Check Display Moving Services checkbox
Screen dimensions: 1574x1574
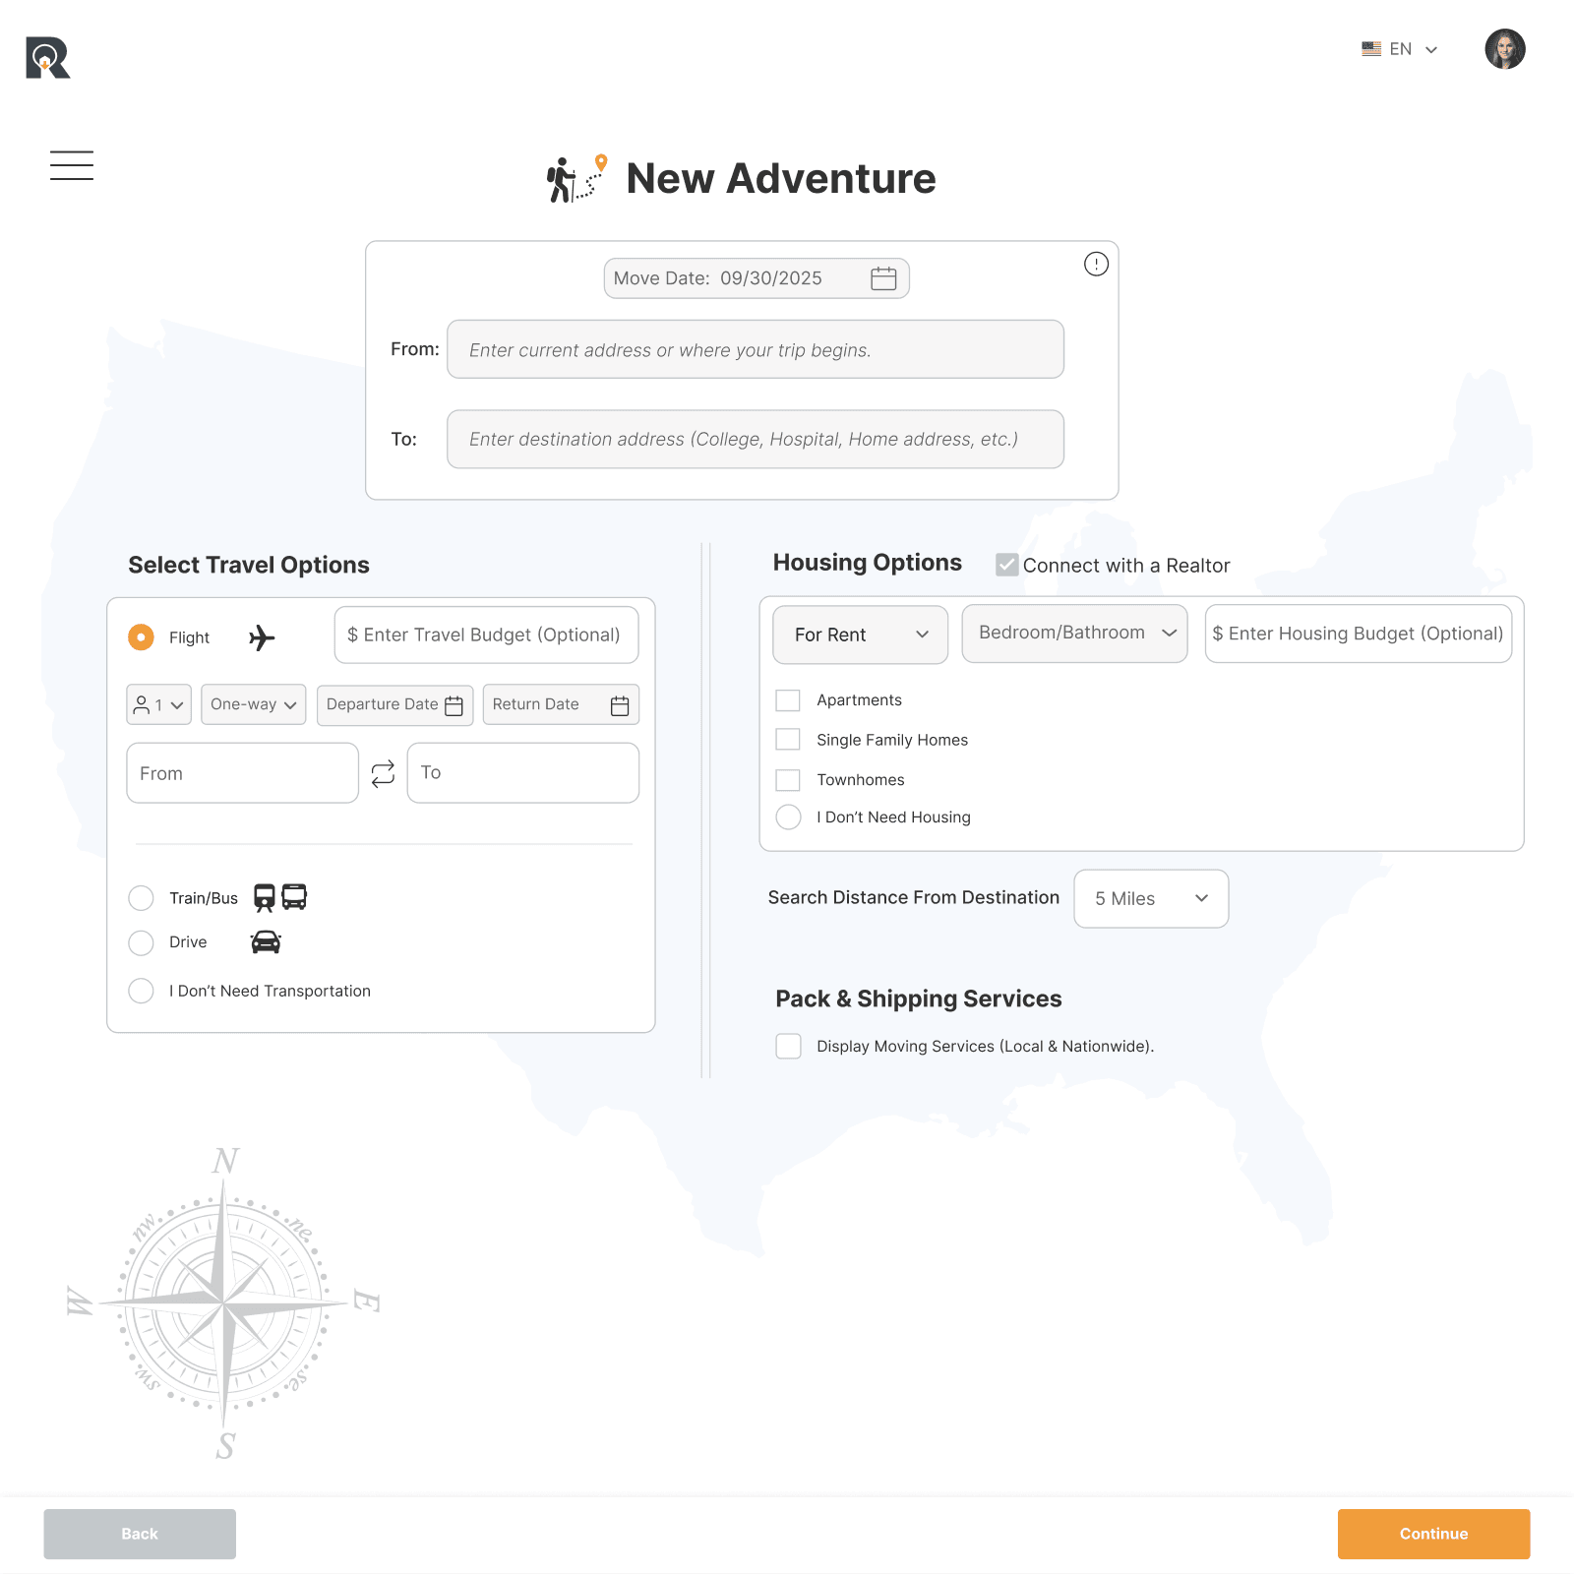click(788, 1046)
